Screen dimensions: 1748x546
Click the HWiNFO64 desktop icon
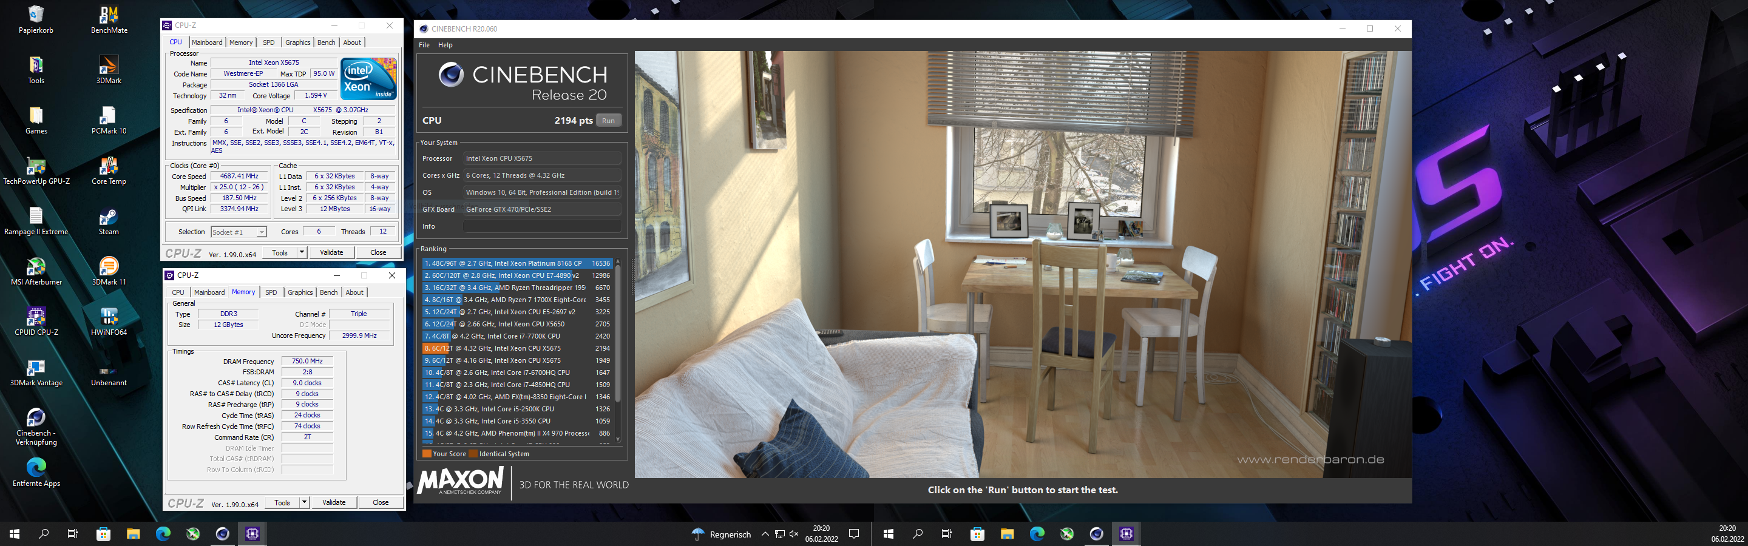tap(109, 322)
